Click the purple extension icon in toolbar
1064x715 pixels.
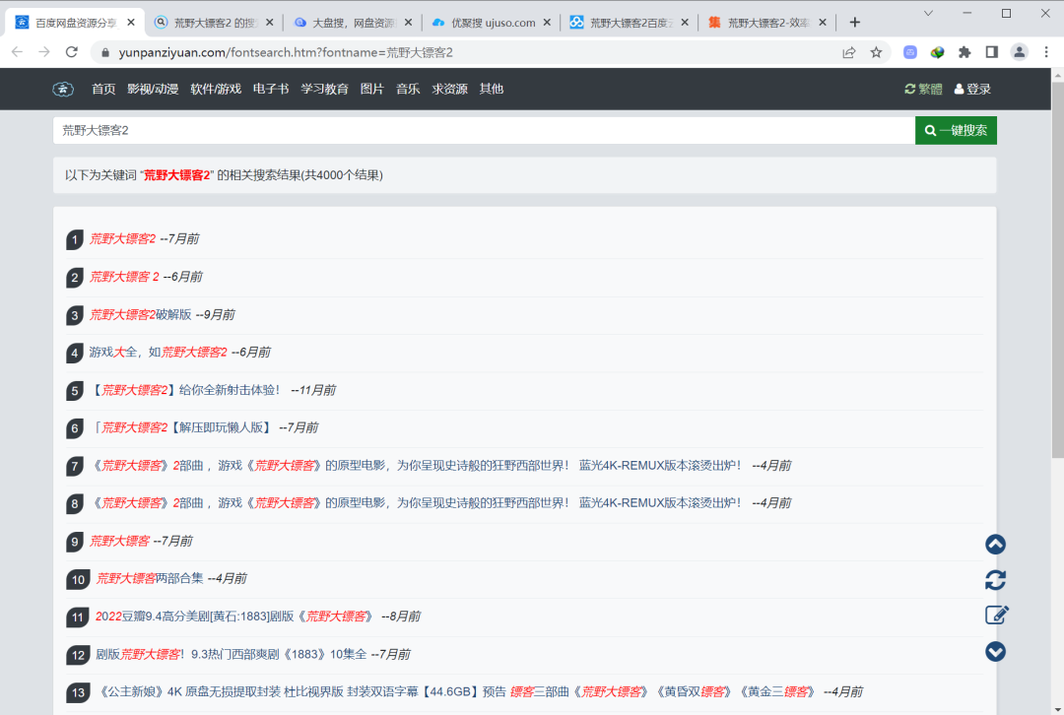tap(910, 52)
